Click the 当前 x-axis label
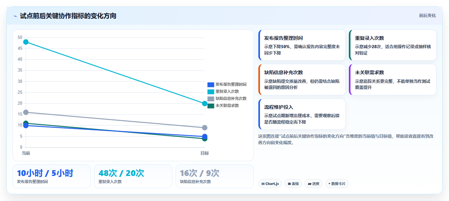449x201 pixels. coord(26,153)
